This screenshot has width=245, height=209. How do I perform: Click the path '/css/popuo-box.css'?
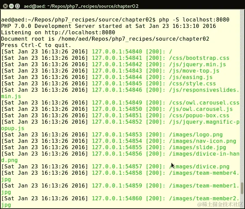pos(199,116)
